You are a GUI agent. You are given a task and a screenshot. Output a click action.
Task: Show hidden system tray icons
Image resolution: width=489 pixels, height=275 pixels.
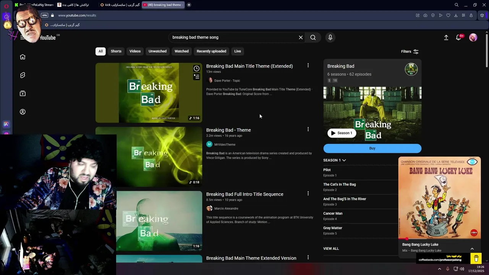439,269
